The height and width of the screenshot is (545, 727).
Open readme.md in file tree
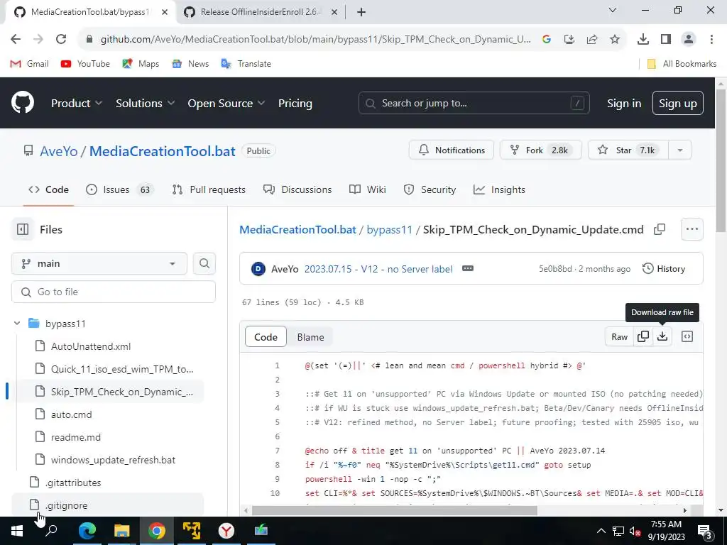(75, 437)
